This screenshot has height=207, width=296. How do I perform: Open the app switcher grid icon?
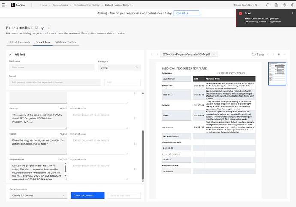[x=3, y=5]
